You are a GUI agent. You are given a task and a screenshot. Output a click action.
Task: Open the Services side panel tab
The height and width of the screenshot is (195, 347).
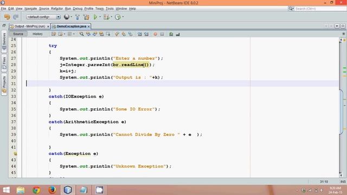(4, 41)
